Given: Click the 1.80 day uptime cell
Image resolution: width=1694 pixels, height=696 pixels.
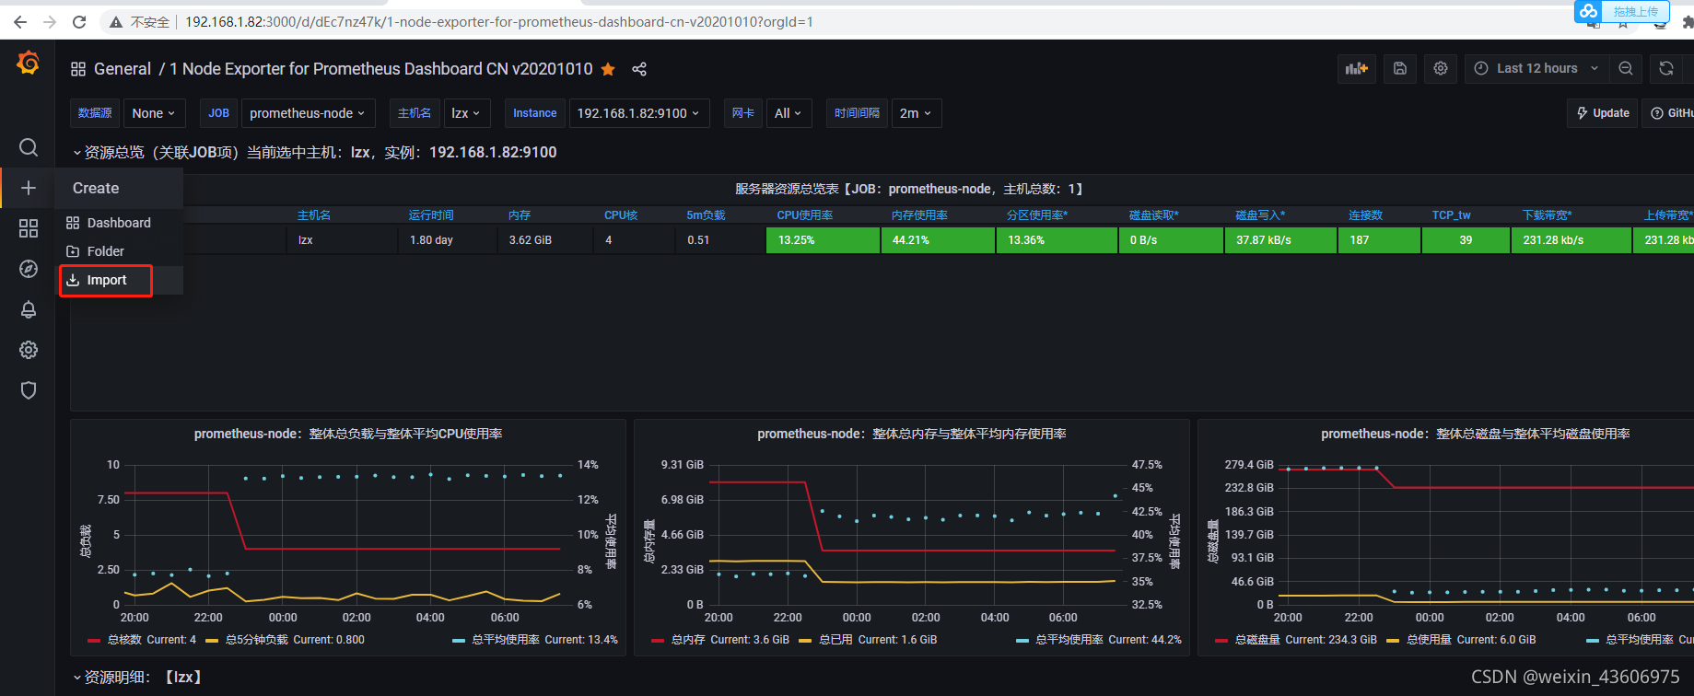Looking at the screenshot, I should tap(448, 240).
